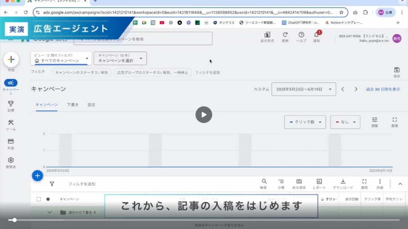Switch to the drafts tab
The height and width of the screenshot is (229, 408).
coord(73,105)
